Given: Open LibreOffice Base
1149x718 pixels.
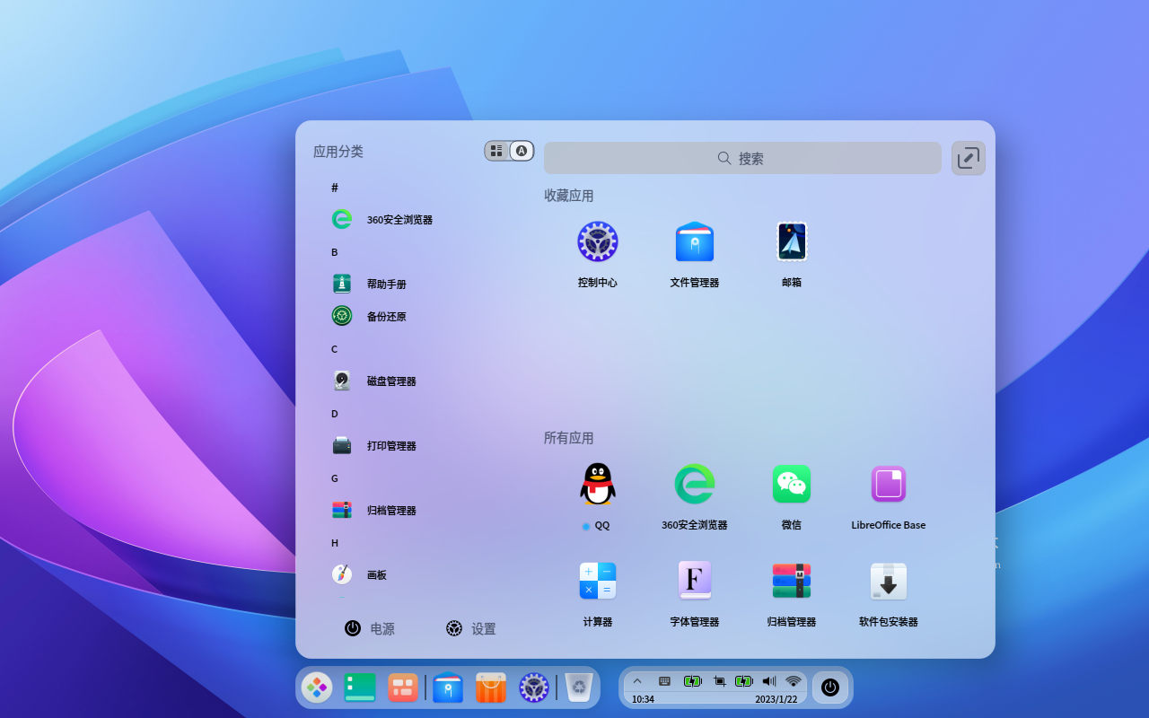Looking at the screenshot, I should point(888,484).
